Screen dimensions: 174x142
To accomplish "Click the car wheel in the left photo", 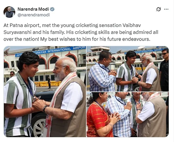I will tap(38, 126).
